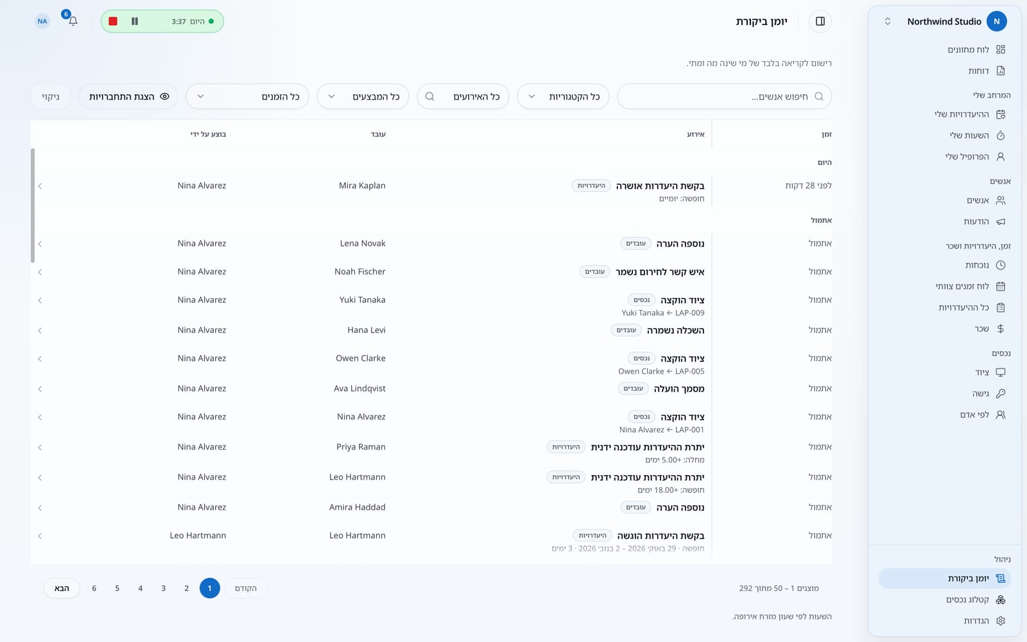Viewport: 1027px width, 642px height.
Task: Stop the running timer with red square
Action: click(113, 21)
